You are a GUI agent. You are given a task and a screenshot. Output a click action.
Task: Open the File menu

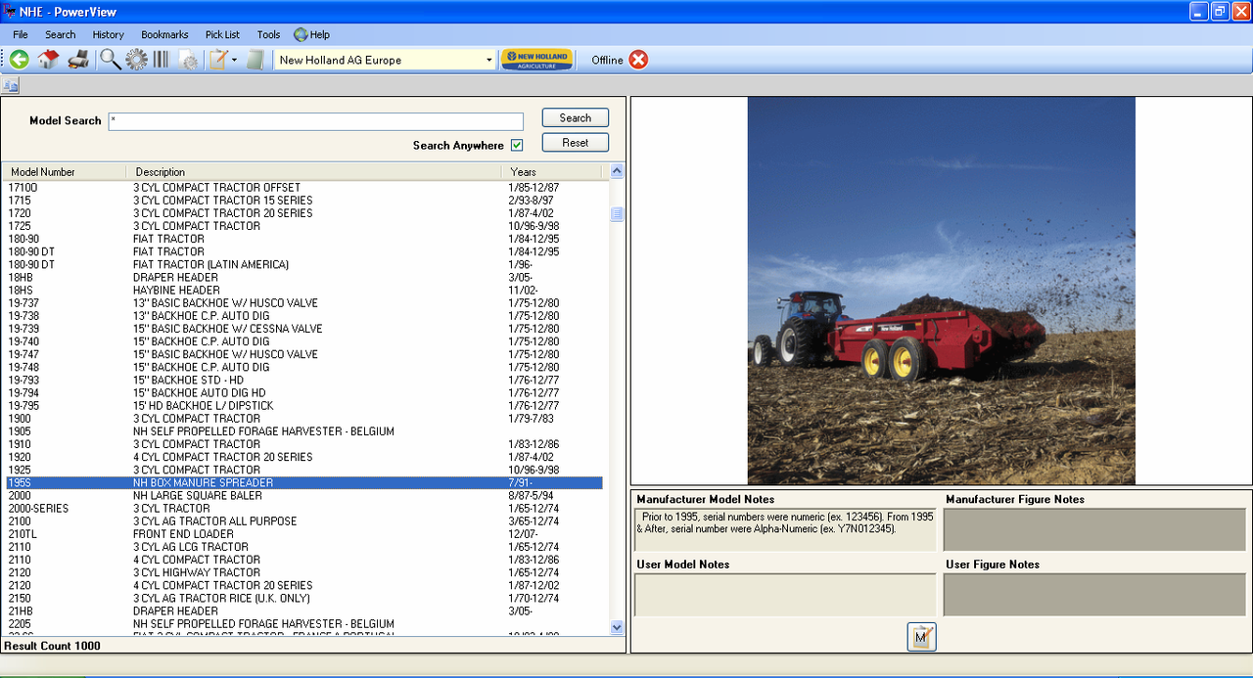pyautogui.click(x=21, y=34)
